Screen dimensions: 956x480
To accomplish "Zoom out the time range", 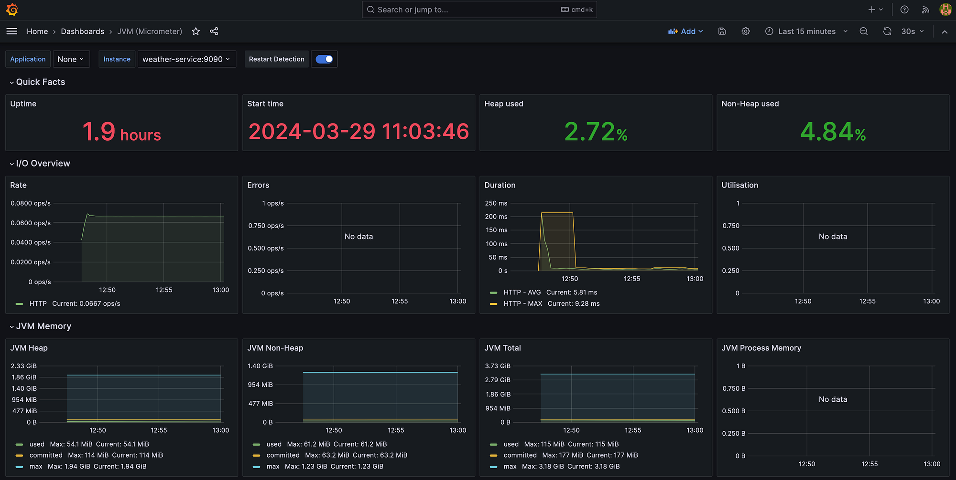I will tap(864, 31).
